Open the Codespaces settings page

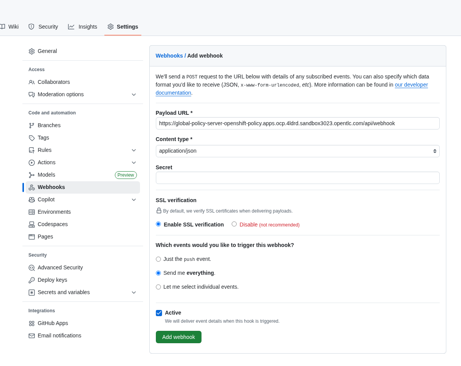83,225
